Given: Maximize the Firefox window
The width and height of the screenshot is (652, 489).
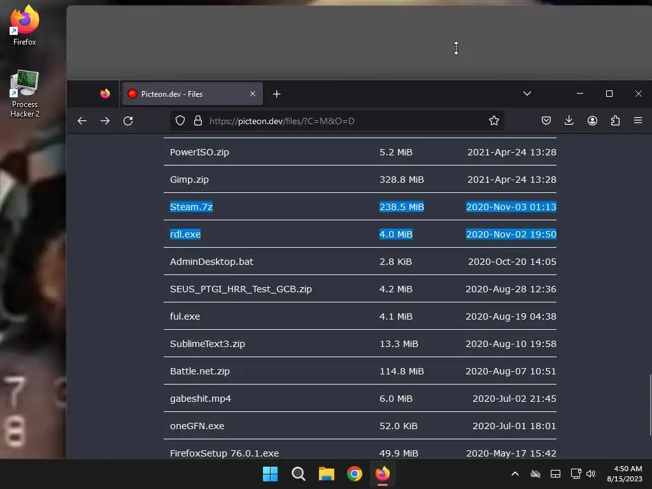Looking at the screenshot, I should point(609,94).
